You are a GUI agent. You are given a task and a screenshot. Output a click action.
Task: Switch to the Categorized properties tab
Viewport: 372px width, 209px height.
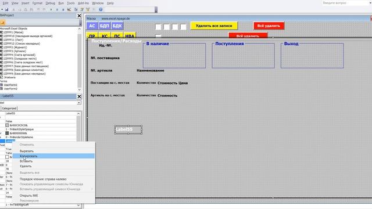9,109
